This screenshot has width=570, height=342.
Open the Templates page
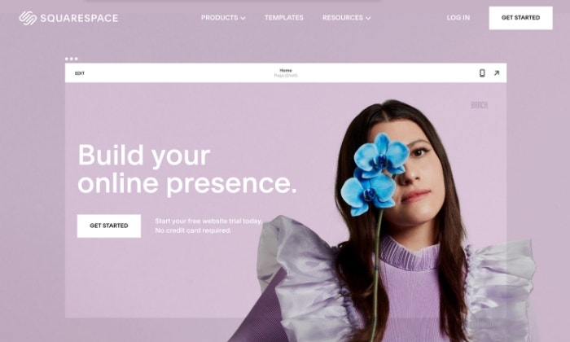pos(284,17)
